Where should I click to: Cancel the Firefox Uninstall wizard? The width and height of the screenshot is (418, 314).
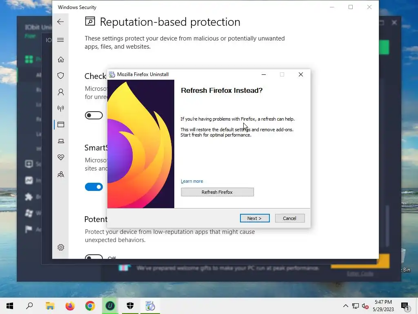(290, 218)
